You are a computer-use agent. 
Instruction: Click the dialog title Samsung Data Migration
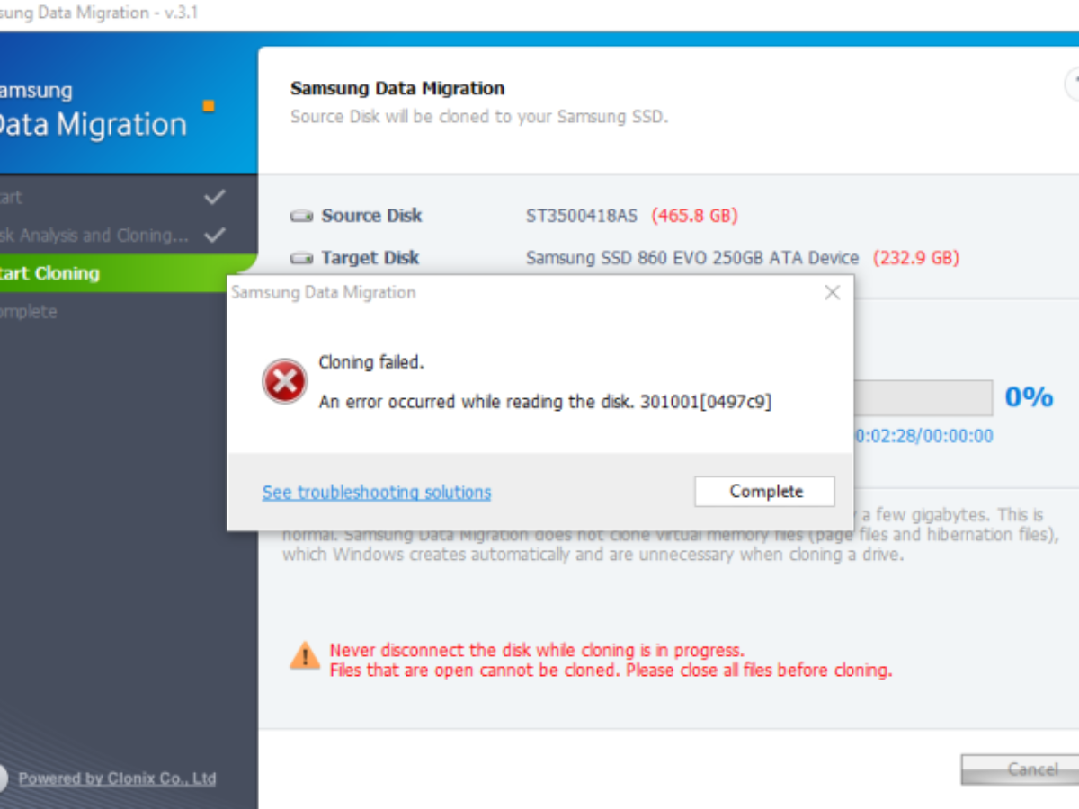click(x=323, y=292)
